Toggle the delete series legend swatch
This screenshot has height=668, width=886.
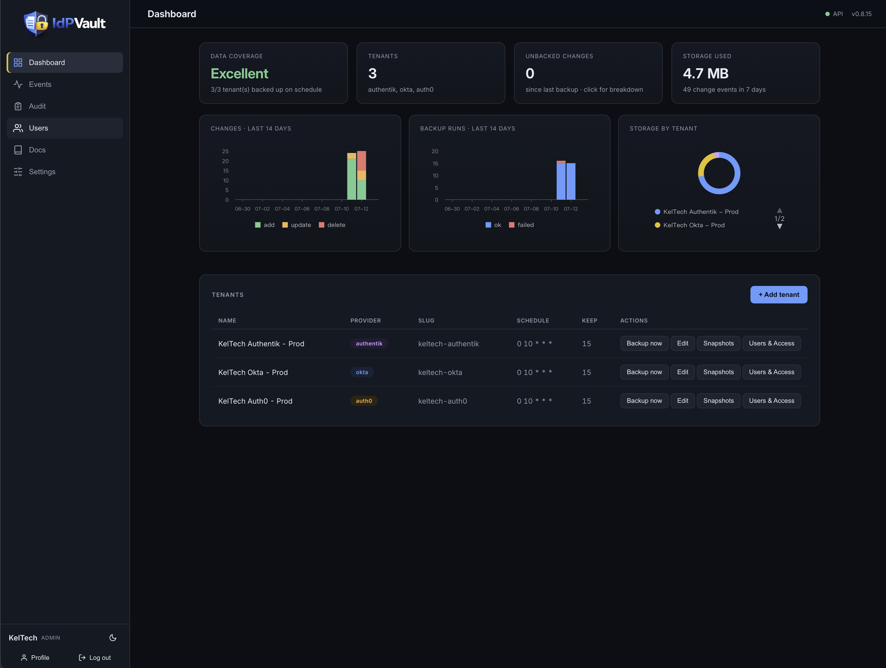321,225
